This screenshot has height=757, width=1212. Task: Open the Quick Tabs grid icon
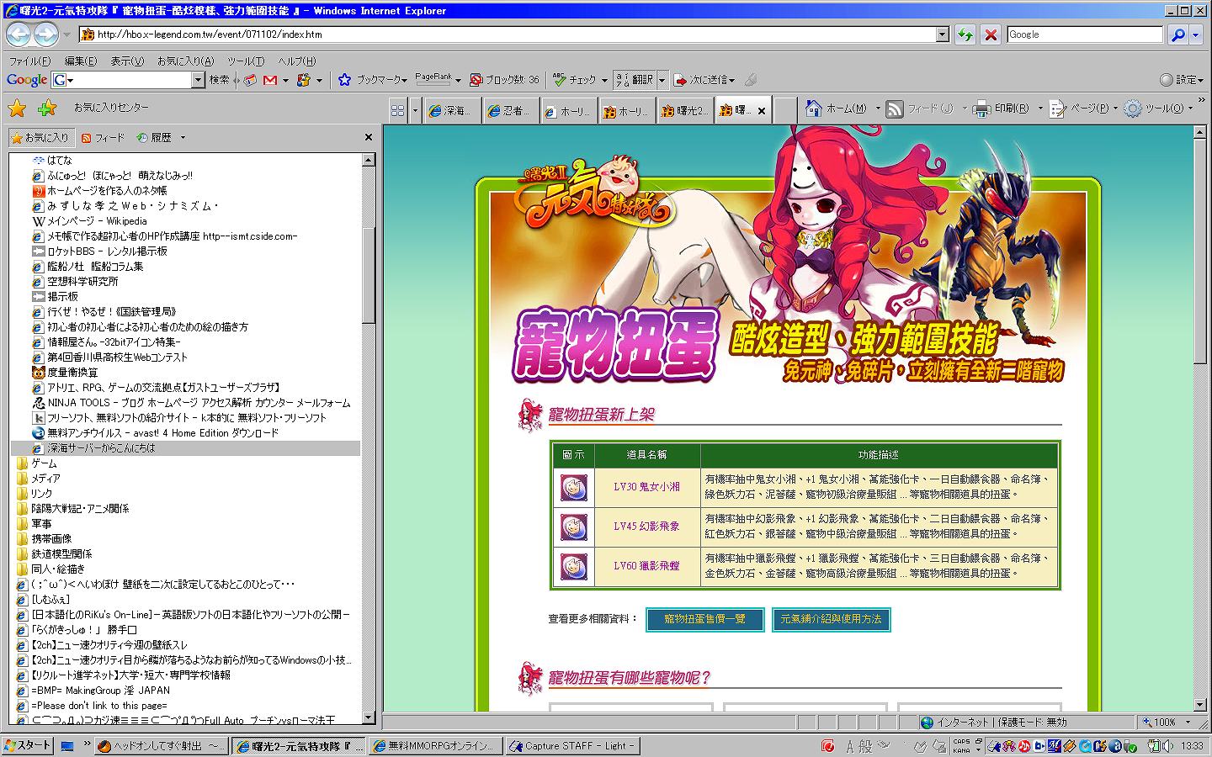[x=398, y=110]
